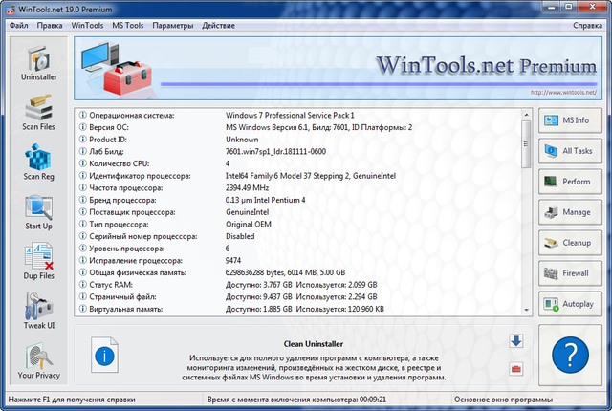This screenshot has height=411, width=612.
Task: Open the Файл menu
Action: 19,26
